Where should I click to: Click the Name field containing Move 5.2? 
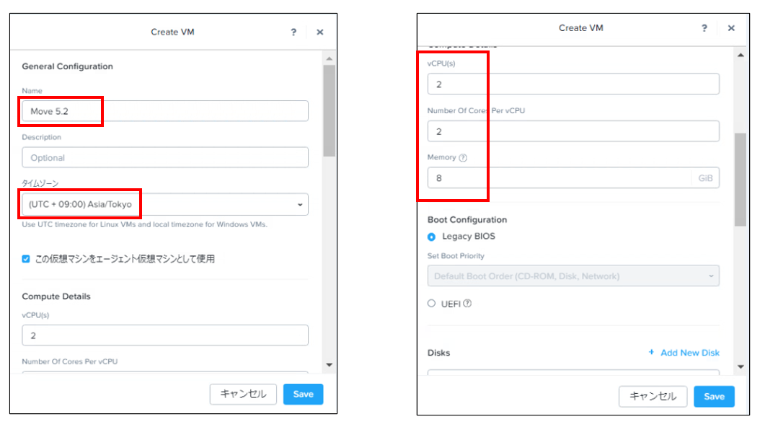coord(165,111)
